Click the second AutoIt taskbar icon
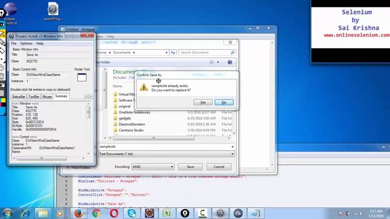Image resolution: width=390 pixels, height=219 pixels. point(238,214)
